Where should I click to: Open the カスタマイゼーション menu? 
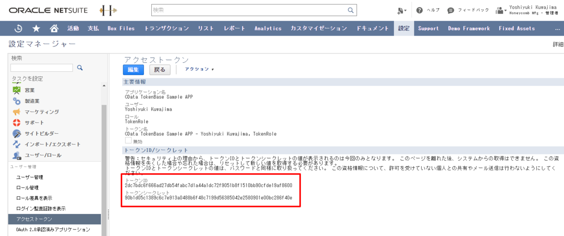319,29
